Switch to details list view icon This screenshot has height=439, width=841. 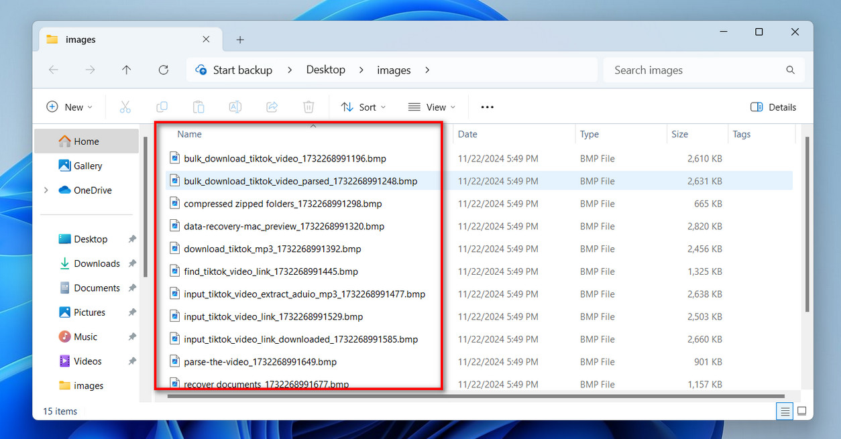(x=784, y=411)
